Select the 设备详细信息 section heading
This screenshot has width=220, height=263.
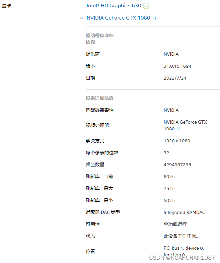click(100, 98)
